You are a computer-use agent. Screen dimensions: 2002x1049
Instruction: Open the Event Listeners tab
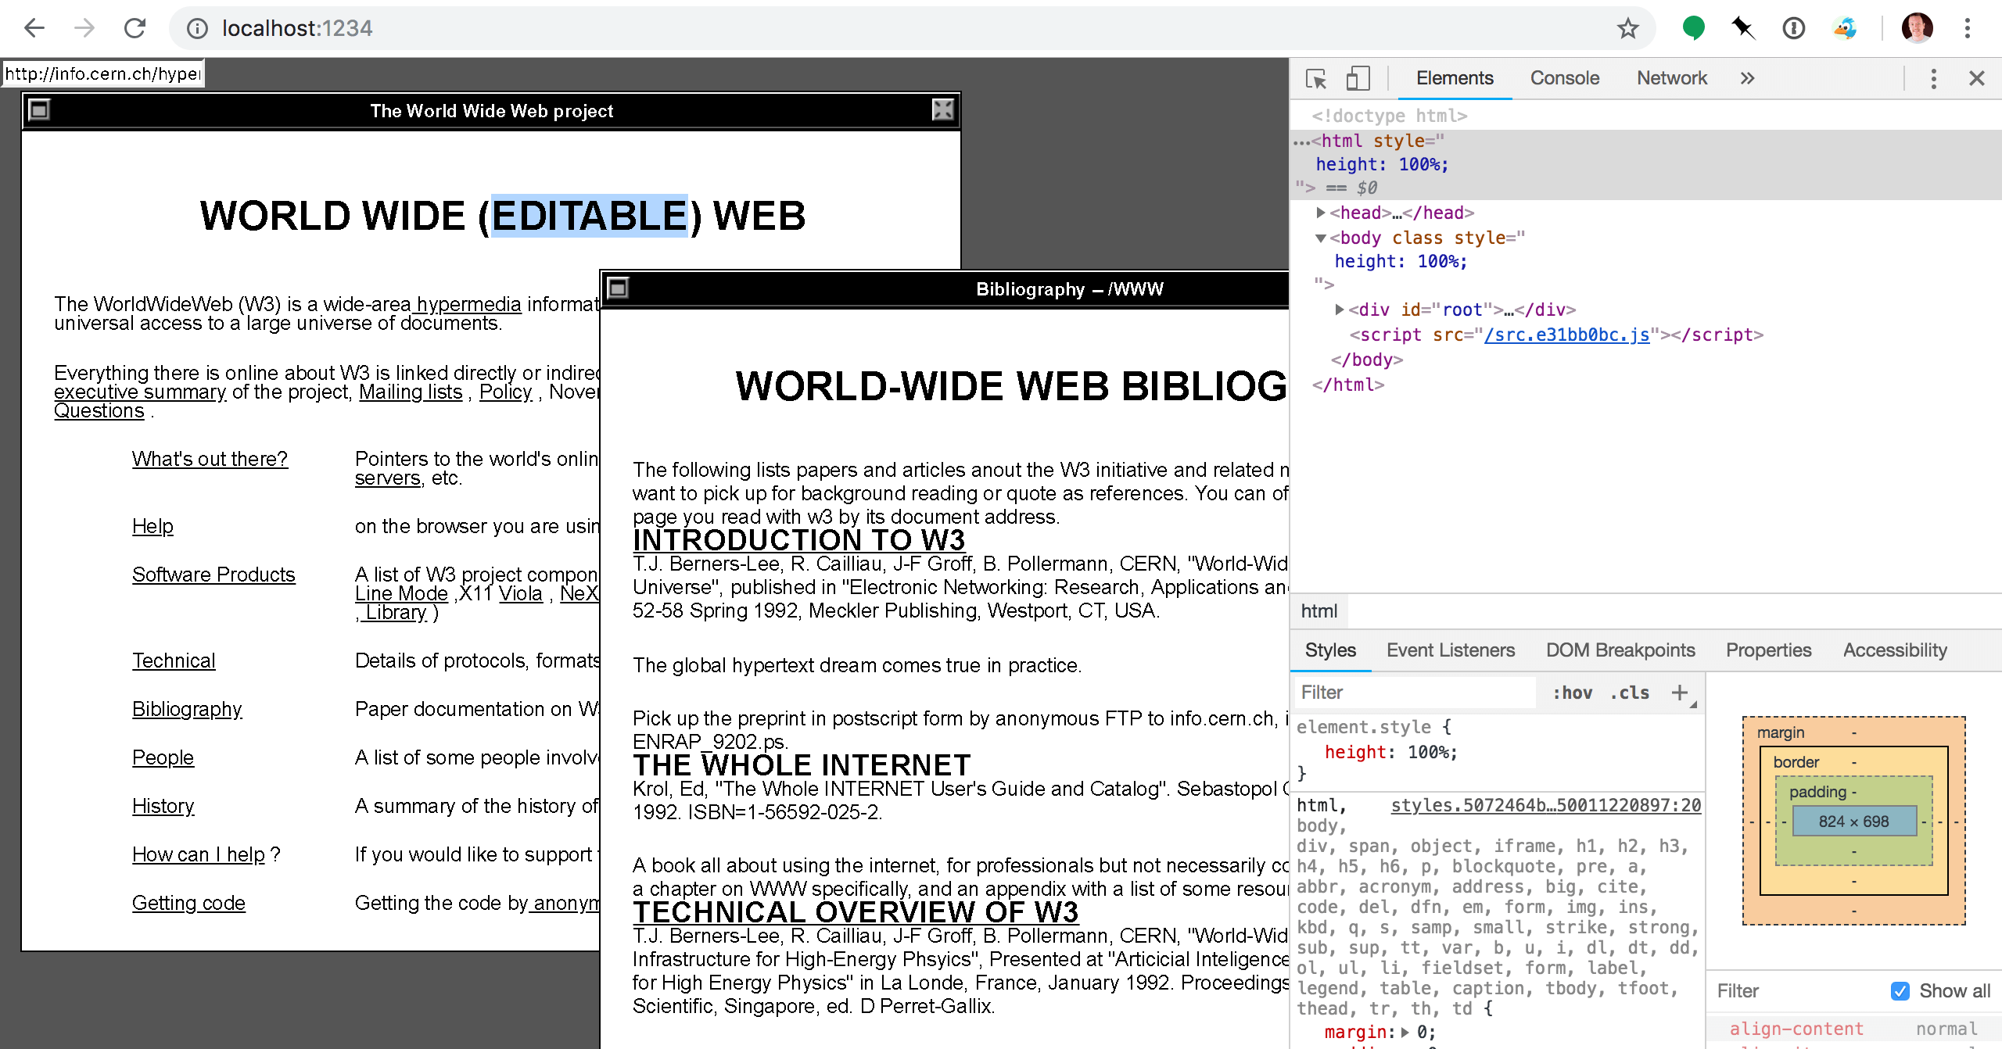1451,650
